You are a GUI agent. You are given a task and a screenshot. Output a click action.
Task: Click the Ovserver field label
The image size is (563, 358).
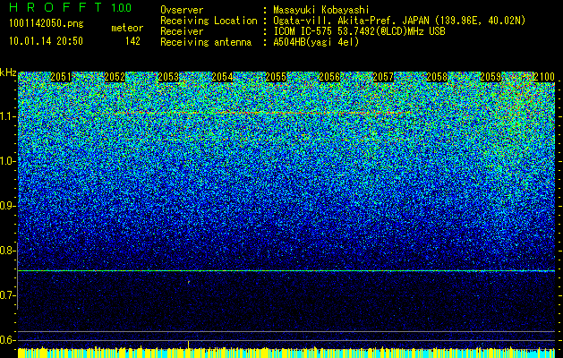point(182,10)
